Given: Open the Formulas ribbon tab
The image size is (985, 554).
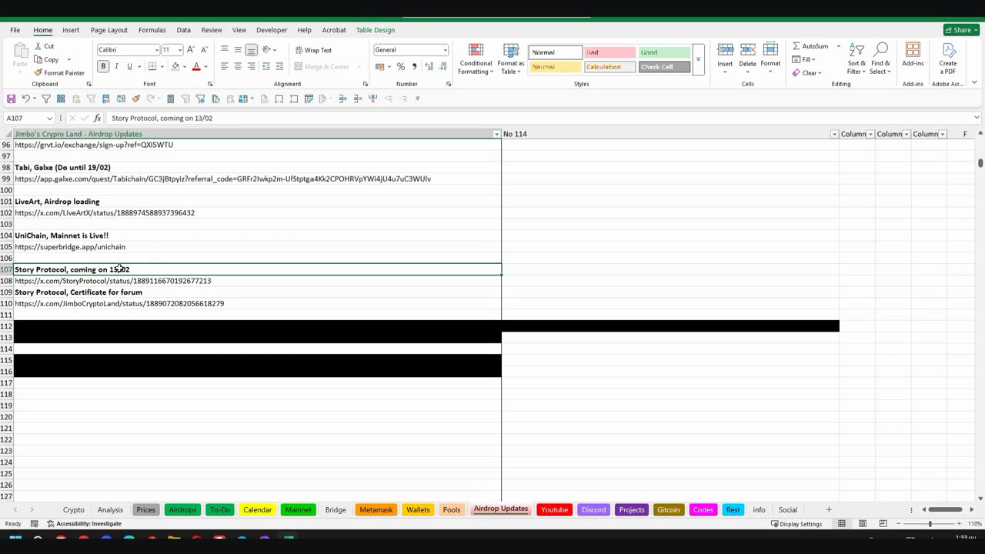Looking at the screenshot, I should click(152, 30).
